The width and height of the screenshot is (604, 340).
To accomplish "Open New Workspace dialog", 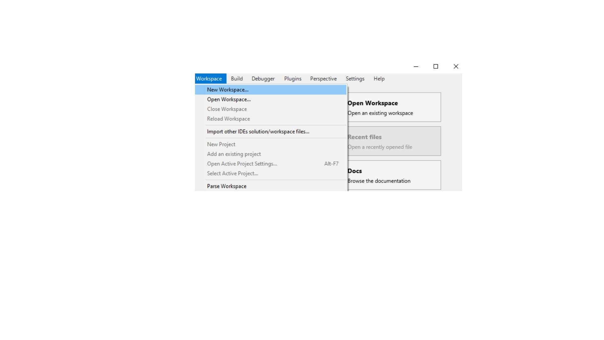I will (x=227, y=89).
